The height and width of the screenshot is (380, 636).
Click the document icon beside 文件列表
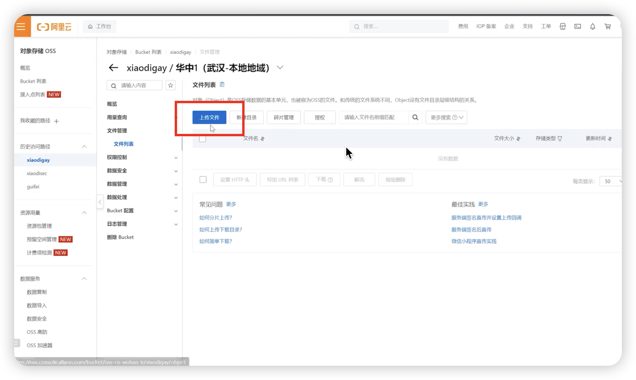[222, 84]
